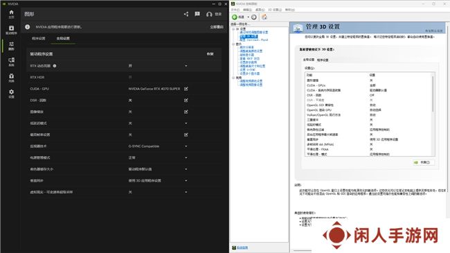450x253 pixels.
Task: Select the OpenGL GDI 兼容性 row
Action: [368, 105]
